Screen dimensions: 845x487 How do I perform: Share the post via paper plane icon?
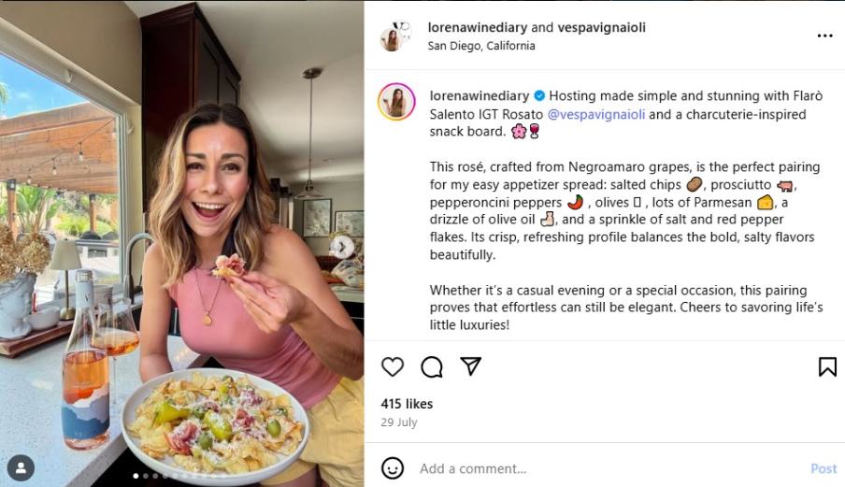(x=470, y=365)
